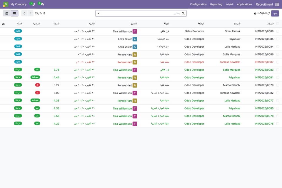Click the purple New button
The width and height of the screenshot is (282, 188).
pyautogui.click(x=275, y=14)
